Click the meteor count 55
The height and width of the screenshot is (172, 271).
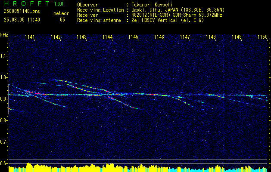coord(62,20)
